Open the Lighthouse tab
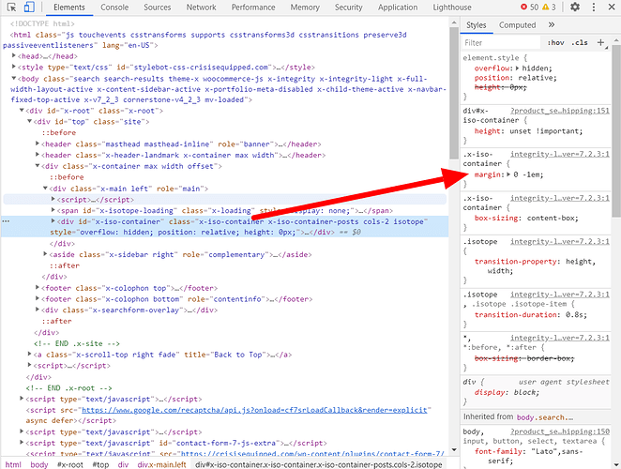 [452, 8]
